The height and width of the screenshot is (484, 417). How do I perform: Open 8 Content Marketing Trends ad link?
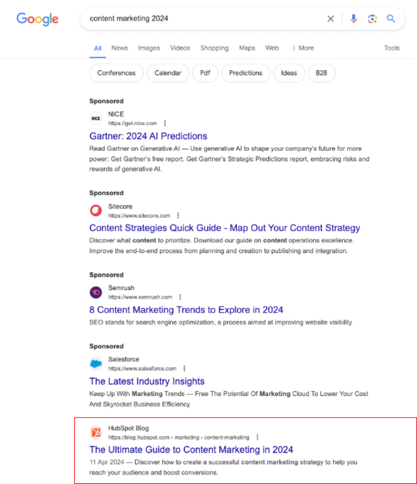[x=186, y=310]
